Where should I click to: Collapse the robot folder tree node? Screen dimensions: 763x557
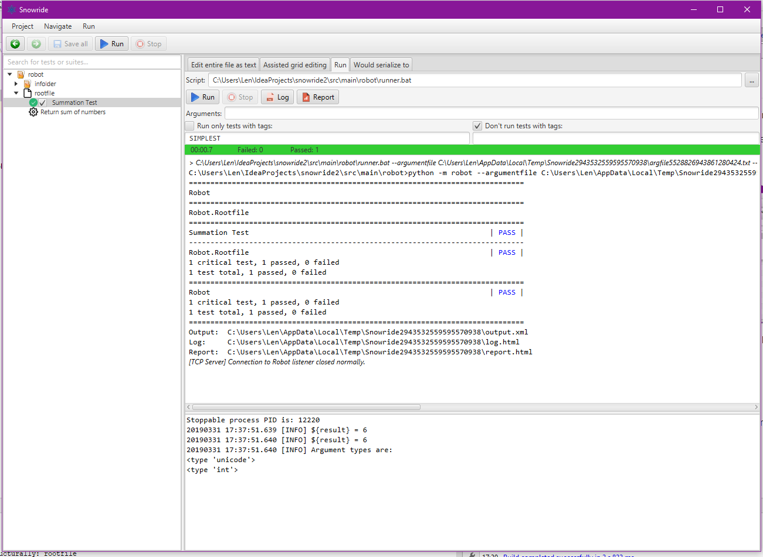pyautogui.click(x=10, y=74)
